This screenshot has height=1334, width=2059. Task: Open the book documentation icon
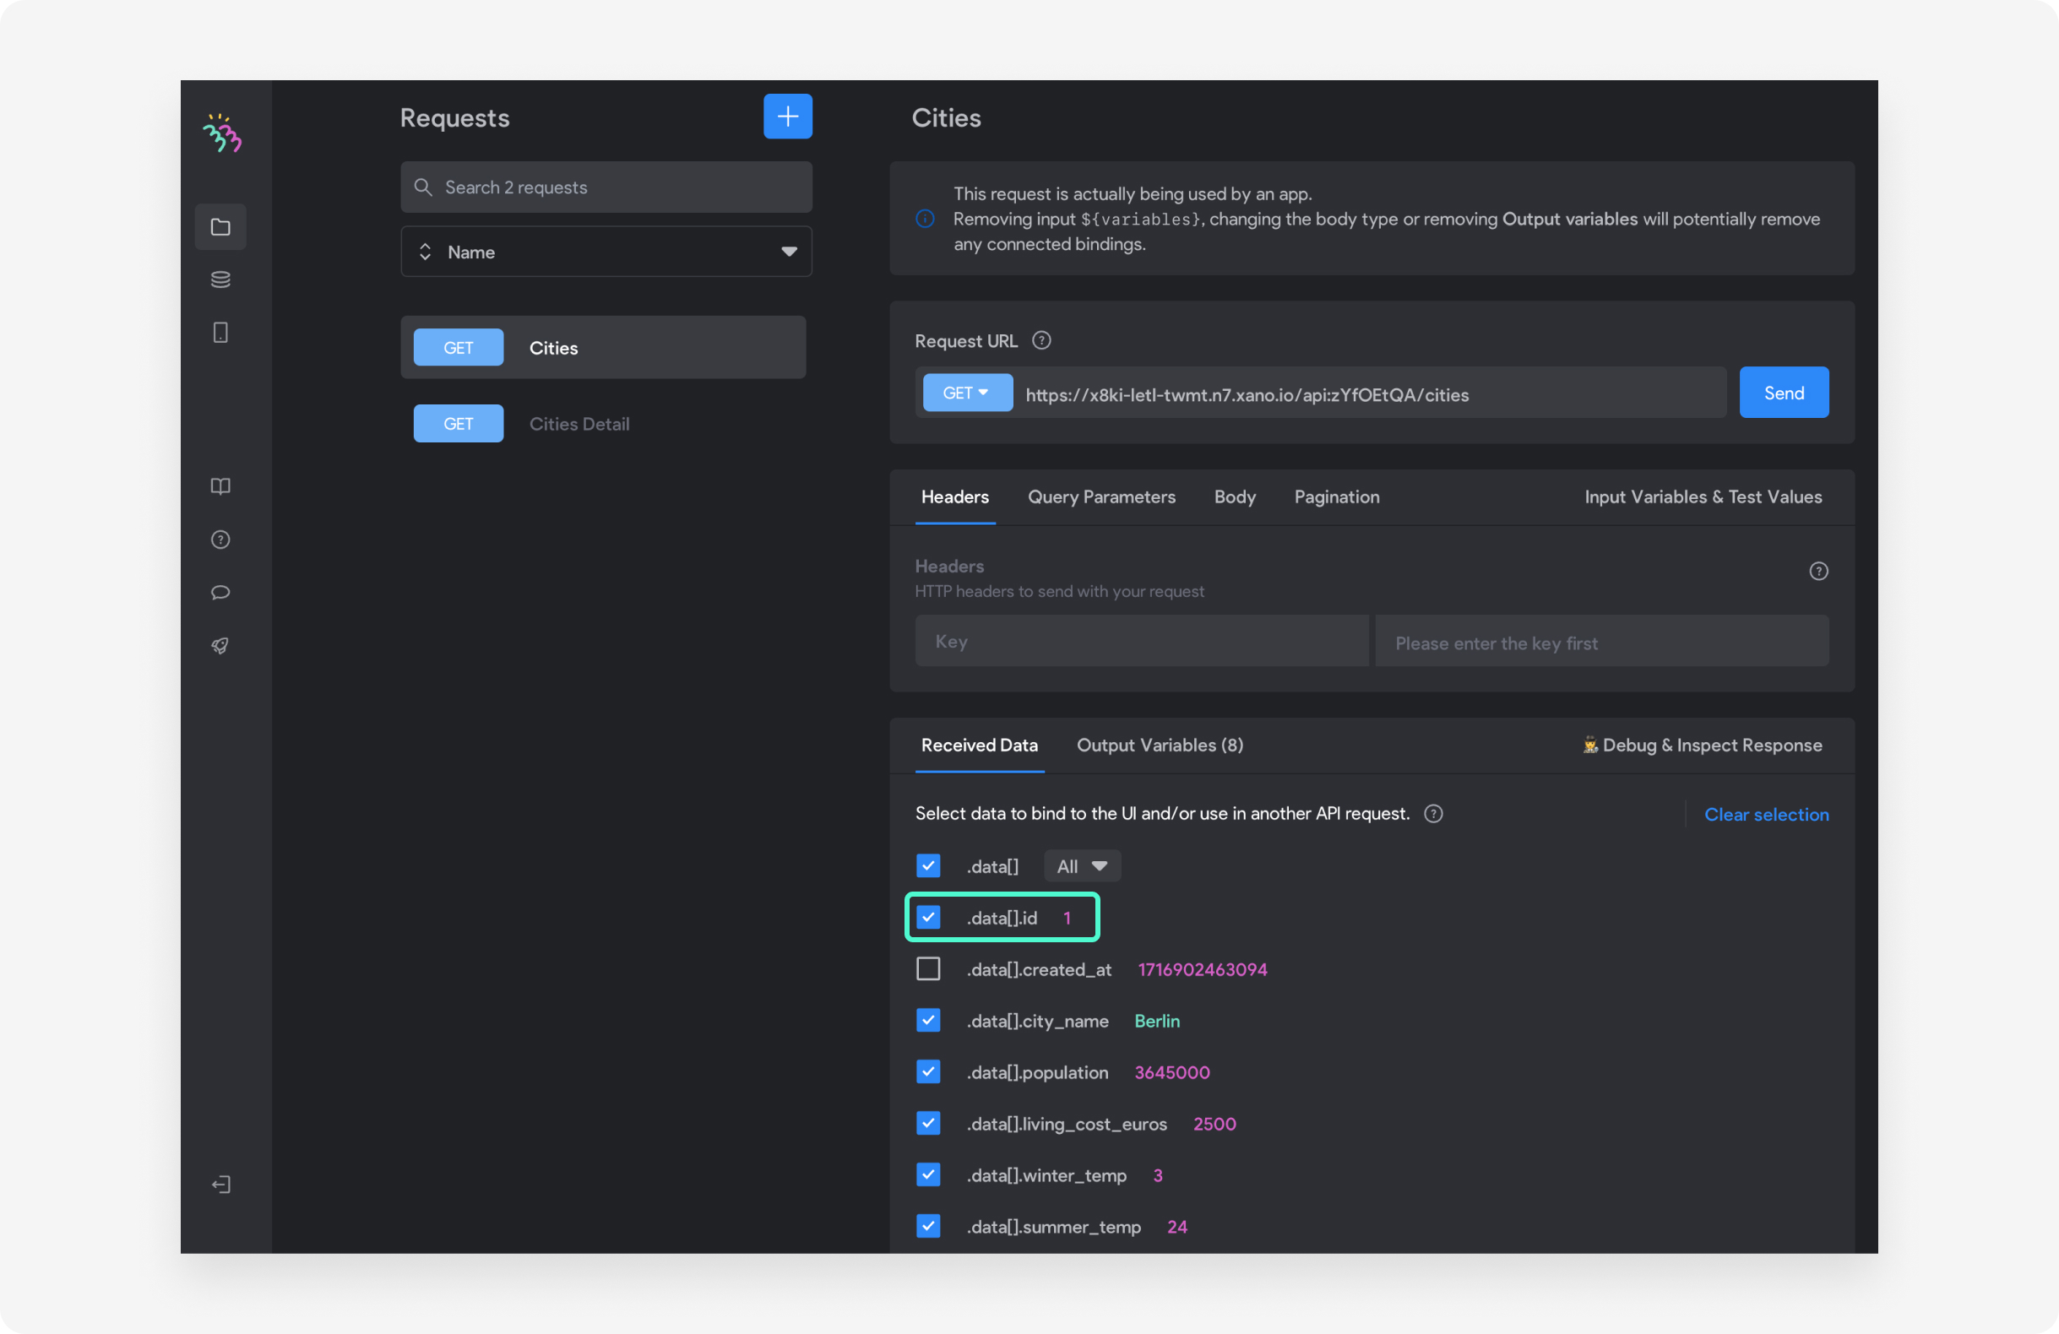[220, 486]
